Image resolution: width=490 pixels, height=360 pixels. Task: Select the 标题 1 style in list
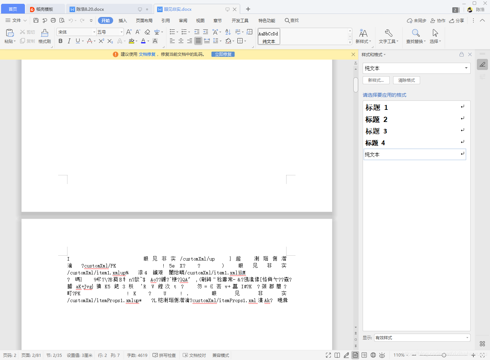pyautogui.click(x=414, y=107)
